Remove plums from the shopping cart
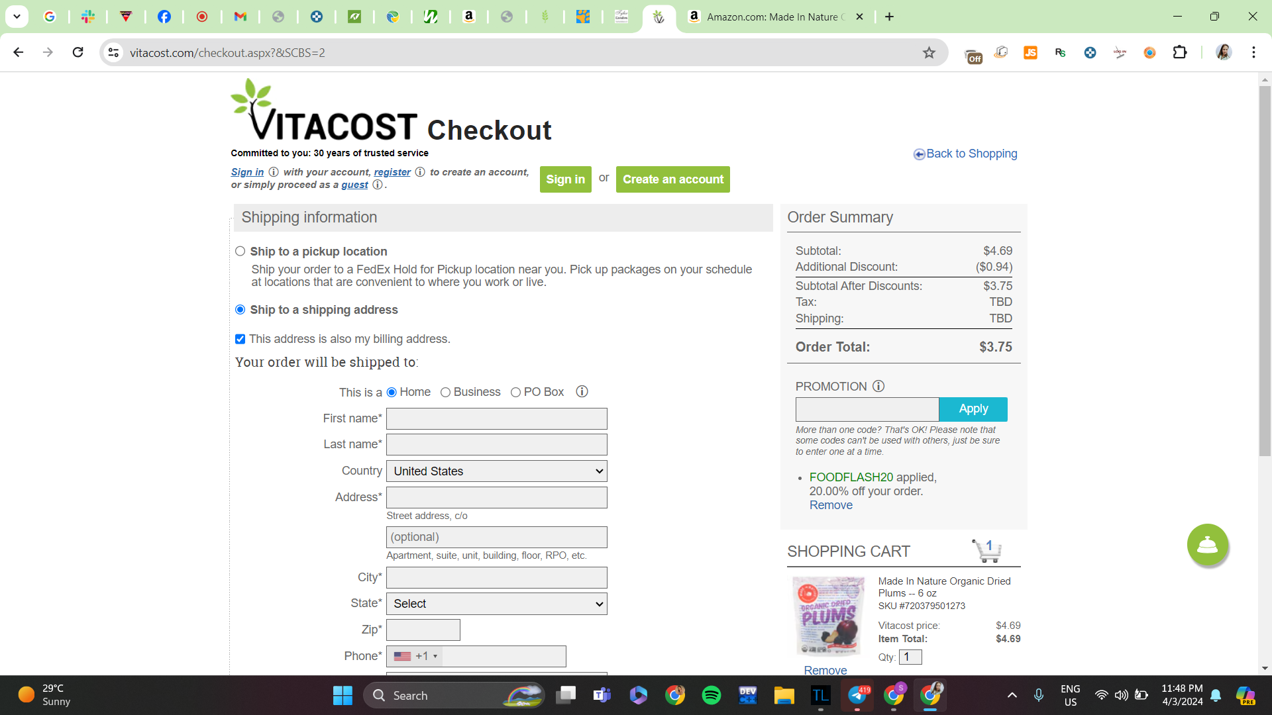This screenshot has height=715, width=1272. pos(825,670)
